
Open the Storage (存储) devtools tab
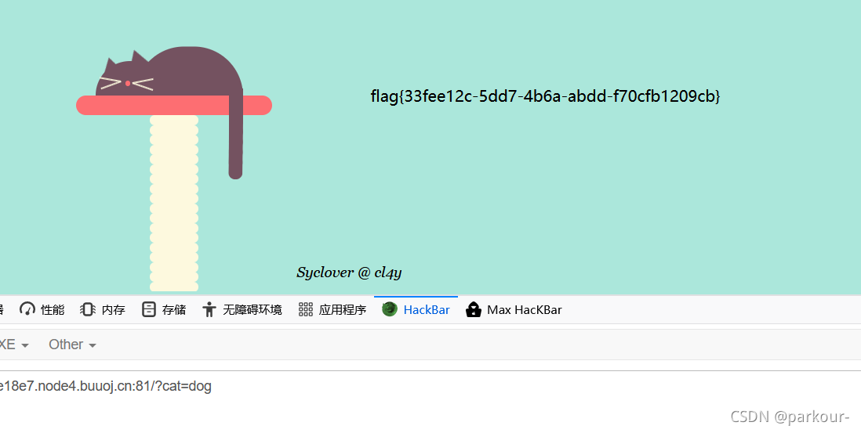coord(164,310)
